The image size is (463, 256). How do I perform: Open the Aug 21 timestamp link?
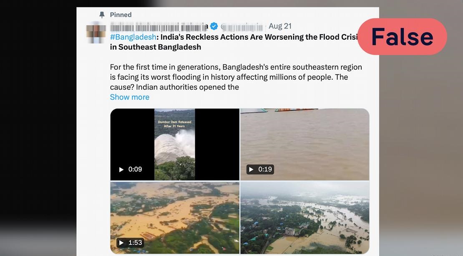pyautogui.click(x=280, y=26)
